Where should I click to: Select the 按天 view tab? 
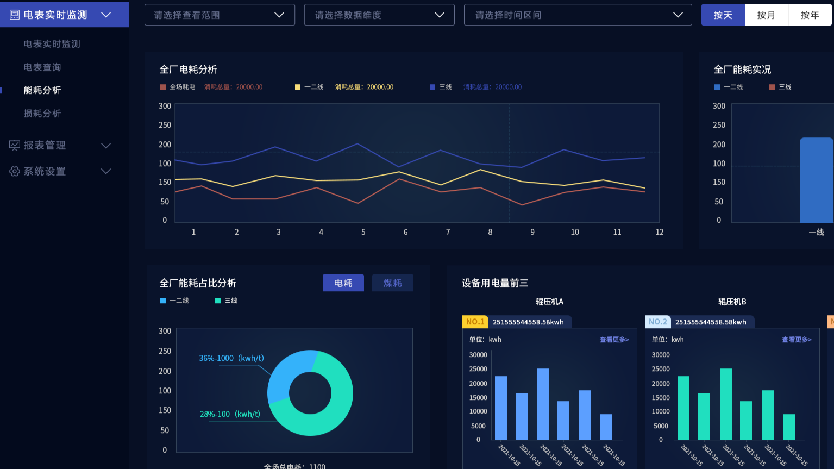(723, 15)
